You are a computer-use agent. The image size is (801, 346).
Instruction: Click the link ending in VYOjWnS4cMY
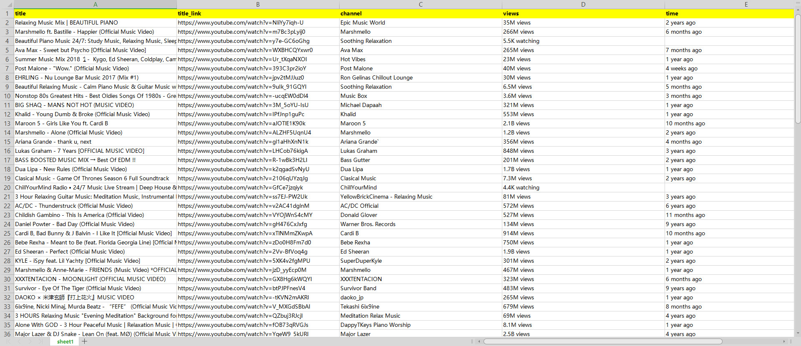pyautogui.click(x=245, y=215)
